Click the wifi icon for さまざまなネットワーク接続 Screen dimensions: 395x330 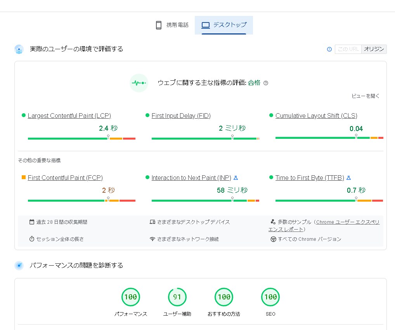pyautogui.click(x=152, y=239)
